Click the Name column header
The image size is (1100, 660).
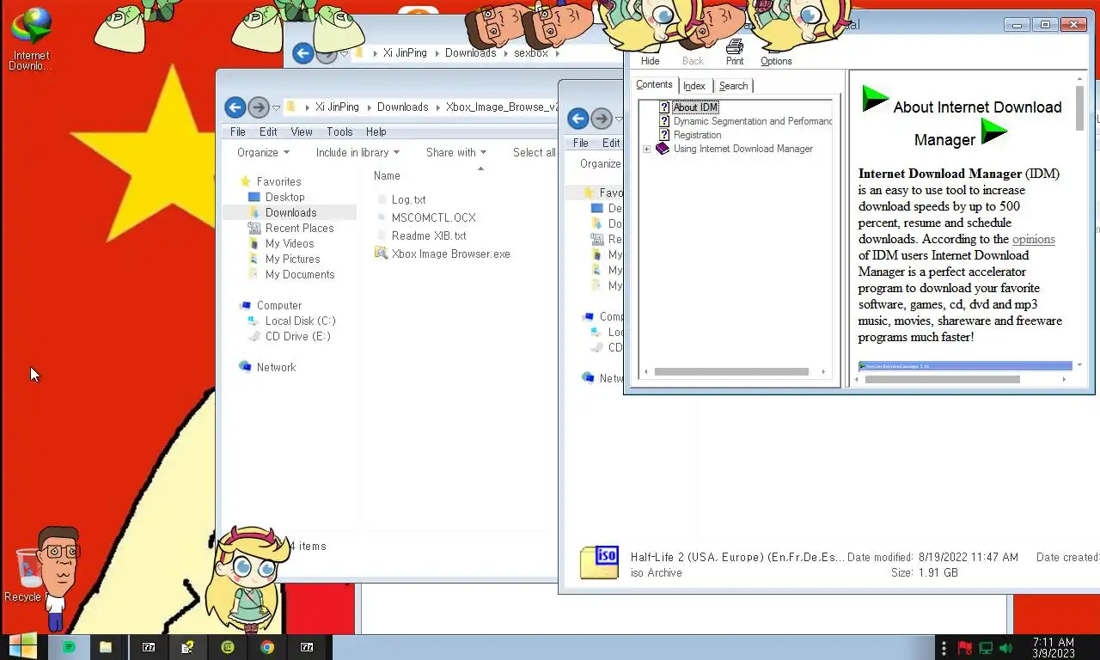click(x=387, y=175)
